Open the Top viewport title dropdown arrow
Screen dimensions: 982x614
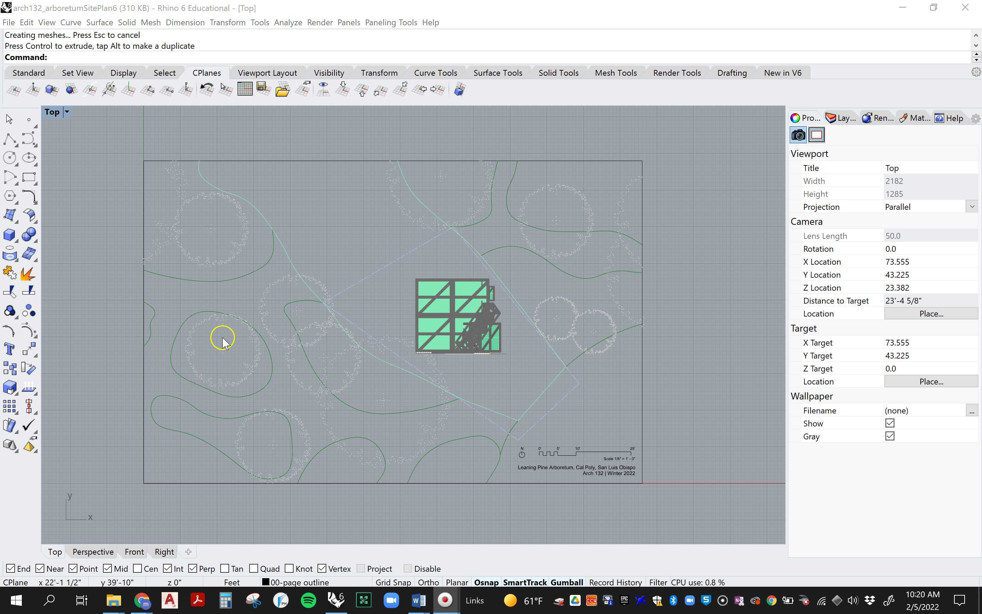point(67,112)
